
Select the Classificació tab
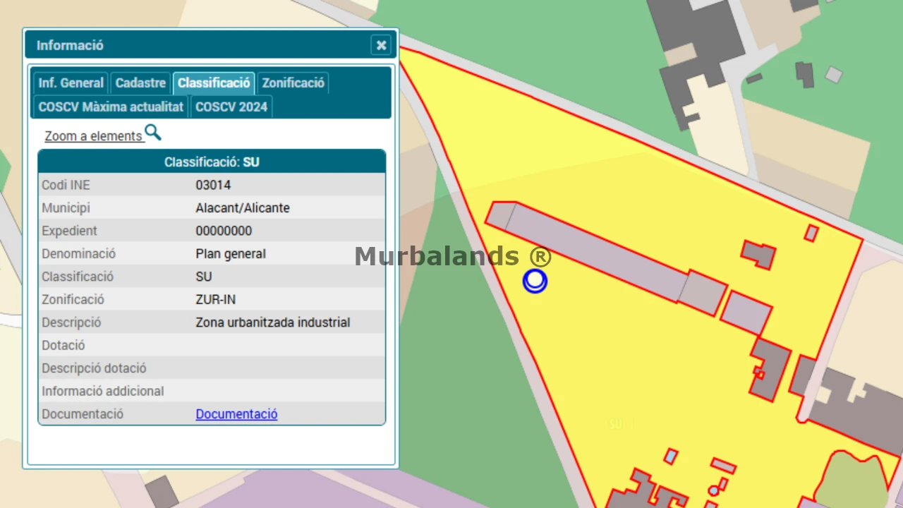(x=214, y=83)
